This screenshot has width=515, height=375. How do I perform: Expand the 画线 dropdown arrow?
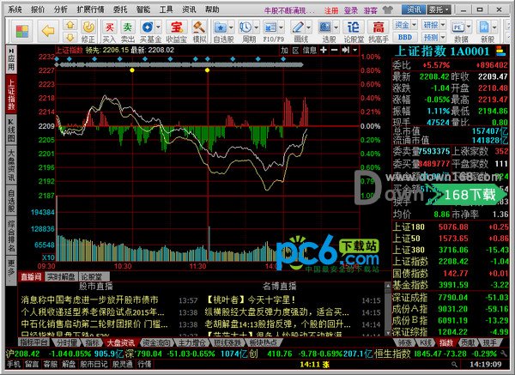pyautogui.click(x=309, y=27)
